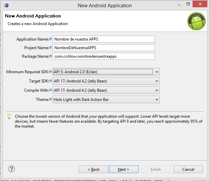The width and height of the screenshot is (210, 181).
Task: Open the Theme dropdown
Action: pos(106,100)
